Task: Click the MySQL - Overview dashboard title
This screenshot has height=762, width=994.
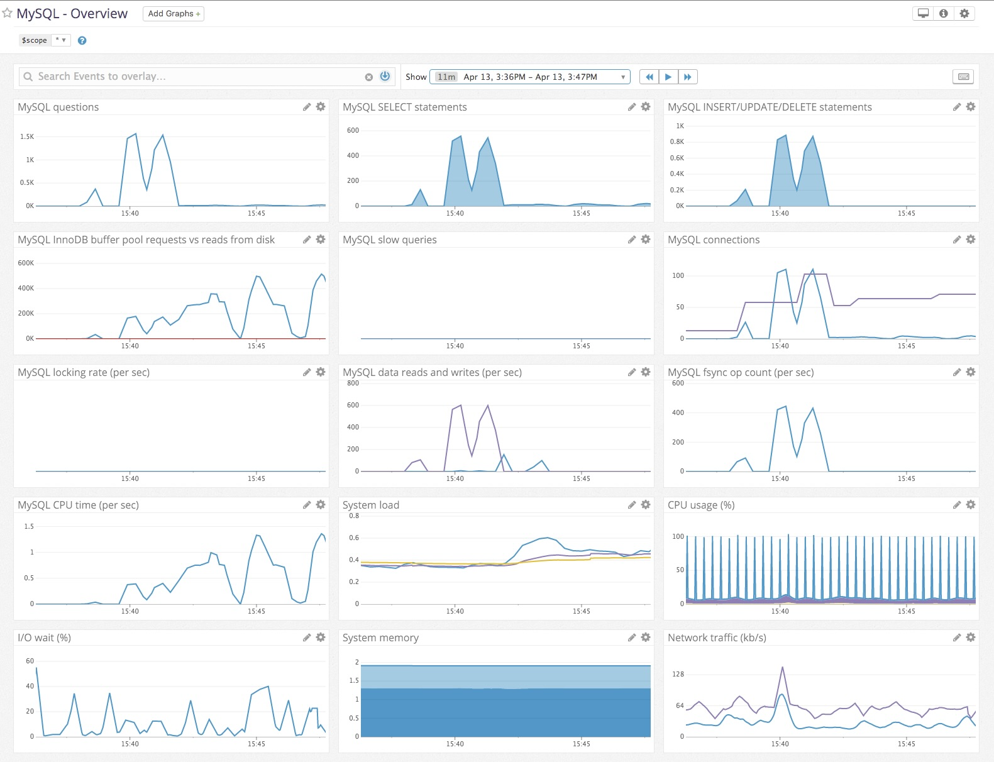Action: [x=72, y=14]
